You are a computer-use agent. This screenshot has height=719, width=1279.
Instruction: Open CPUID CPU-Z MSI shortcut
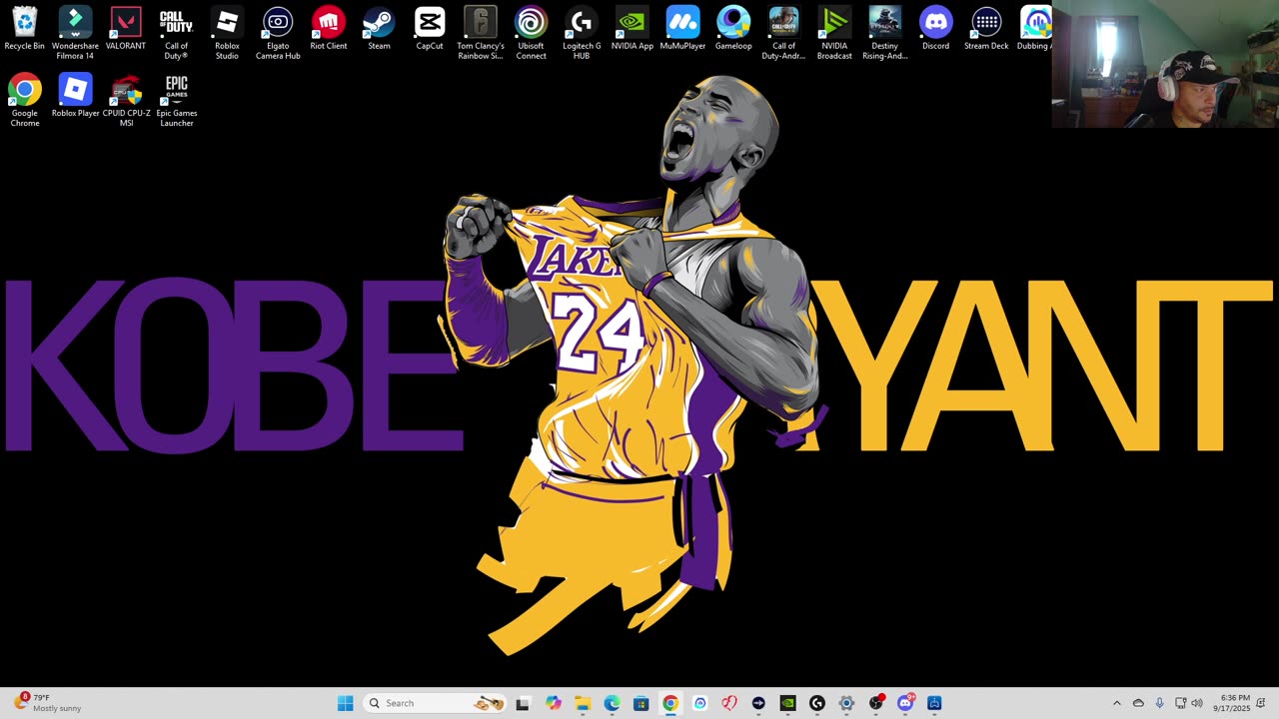[126, 100]
